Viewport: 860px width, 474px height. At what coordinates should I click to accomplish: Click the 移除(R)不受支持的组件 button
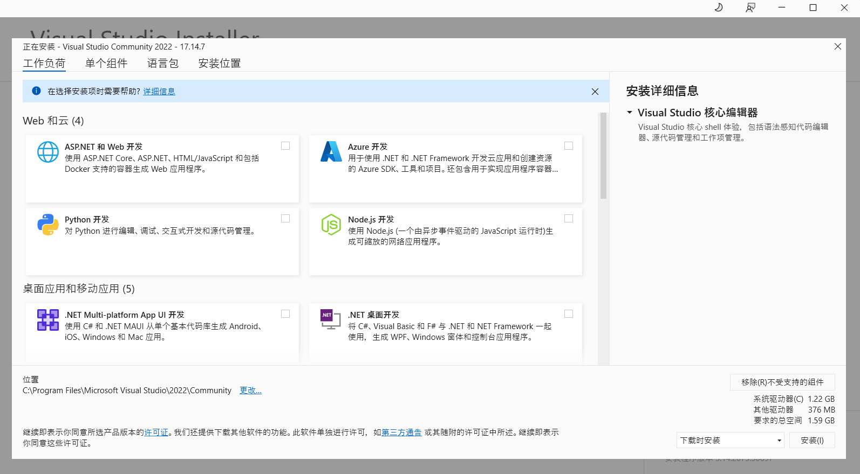tap(782, 382)
